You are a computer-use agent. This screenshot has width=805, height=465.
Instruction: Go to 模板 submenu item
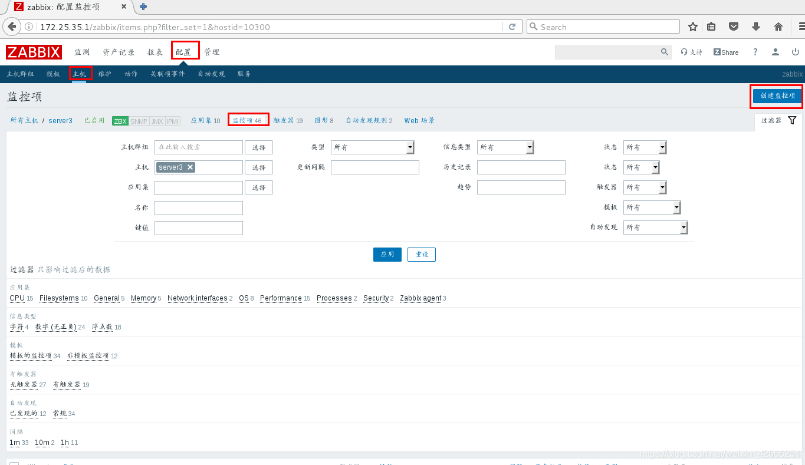tap(53, 74)
